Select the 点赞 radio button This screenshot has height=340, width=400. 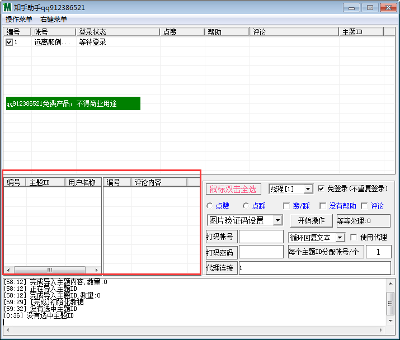click(210, 206)
